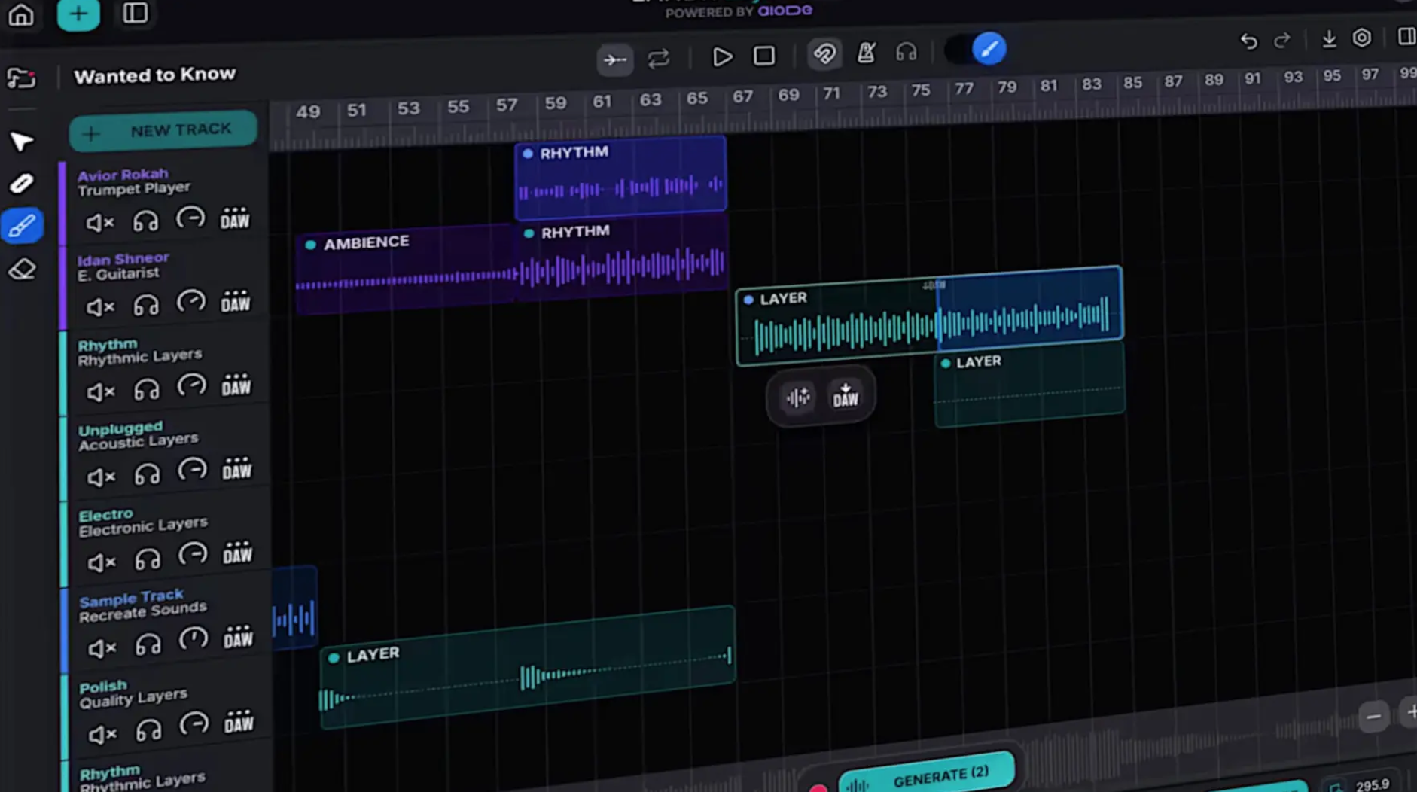1417x792 pixels.
Task: Mute the Sample Track Recreate Sounds track
Action: [103, 648]
